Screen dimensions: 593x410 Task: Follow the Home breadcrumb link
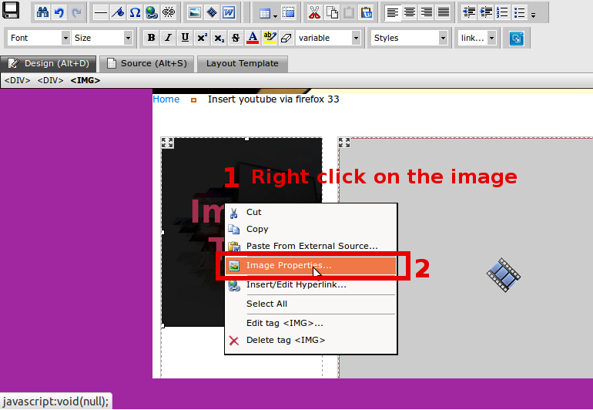[166, 99]
